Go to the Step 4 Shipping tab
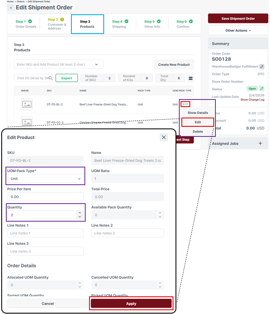This screenshot has height=314, width=270. [119, 24]
